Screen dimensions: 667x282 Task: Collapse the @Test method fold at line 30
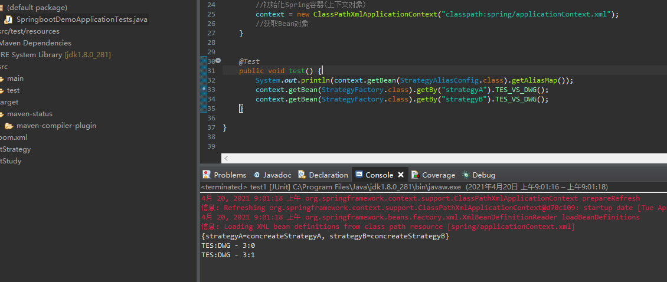point(218,61)
